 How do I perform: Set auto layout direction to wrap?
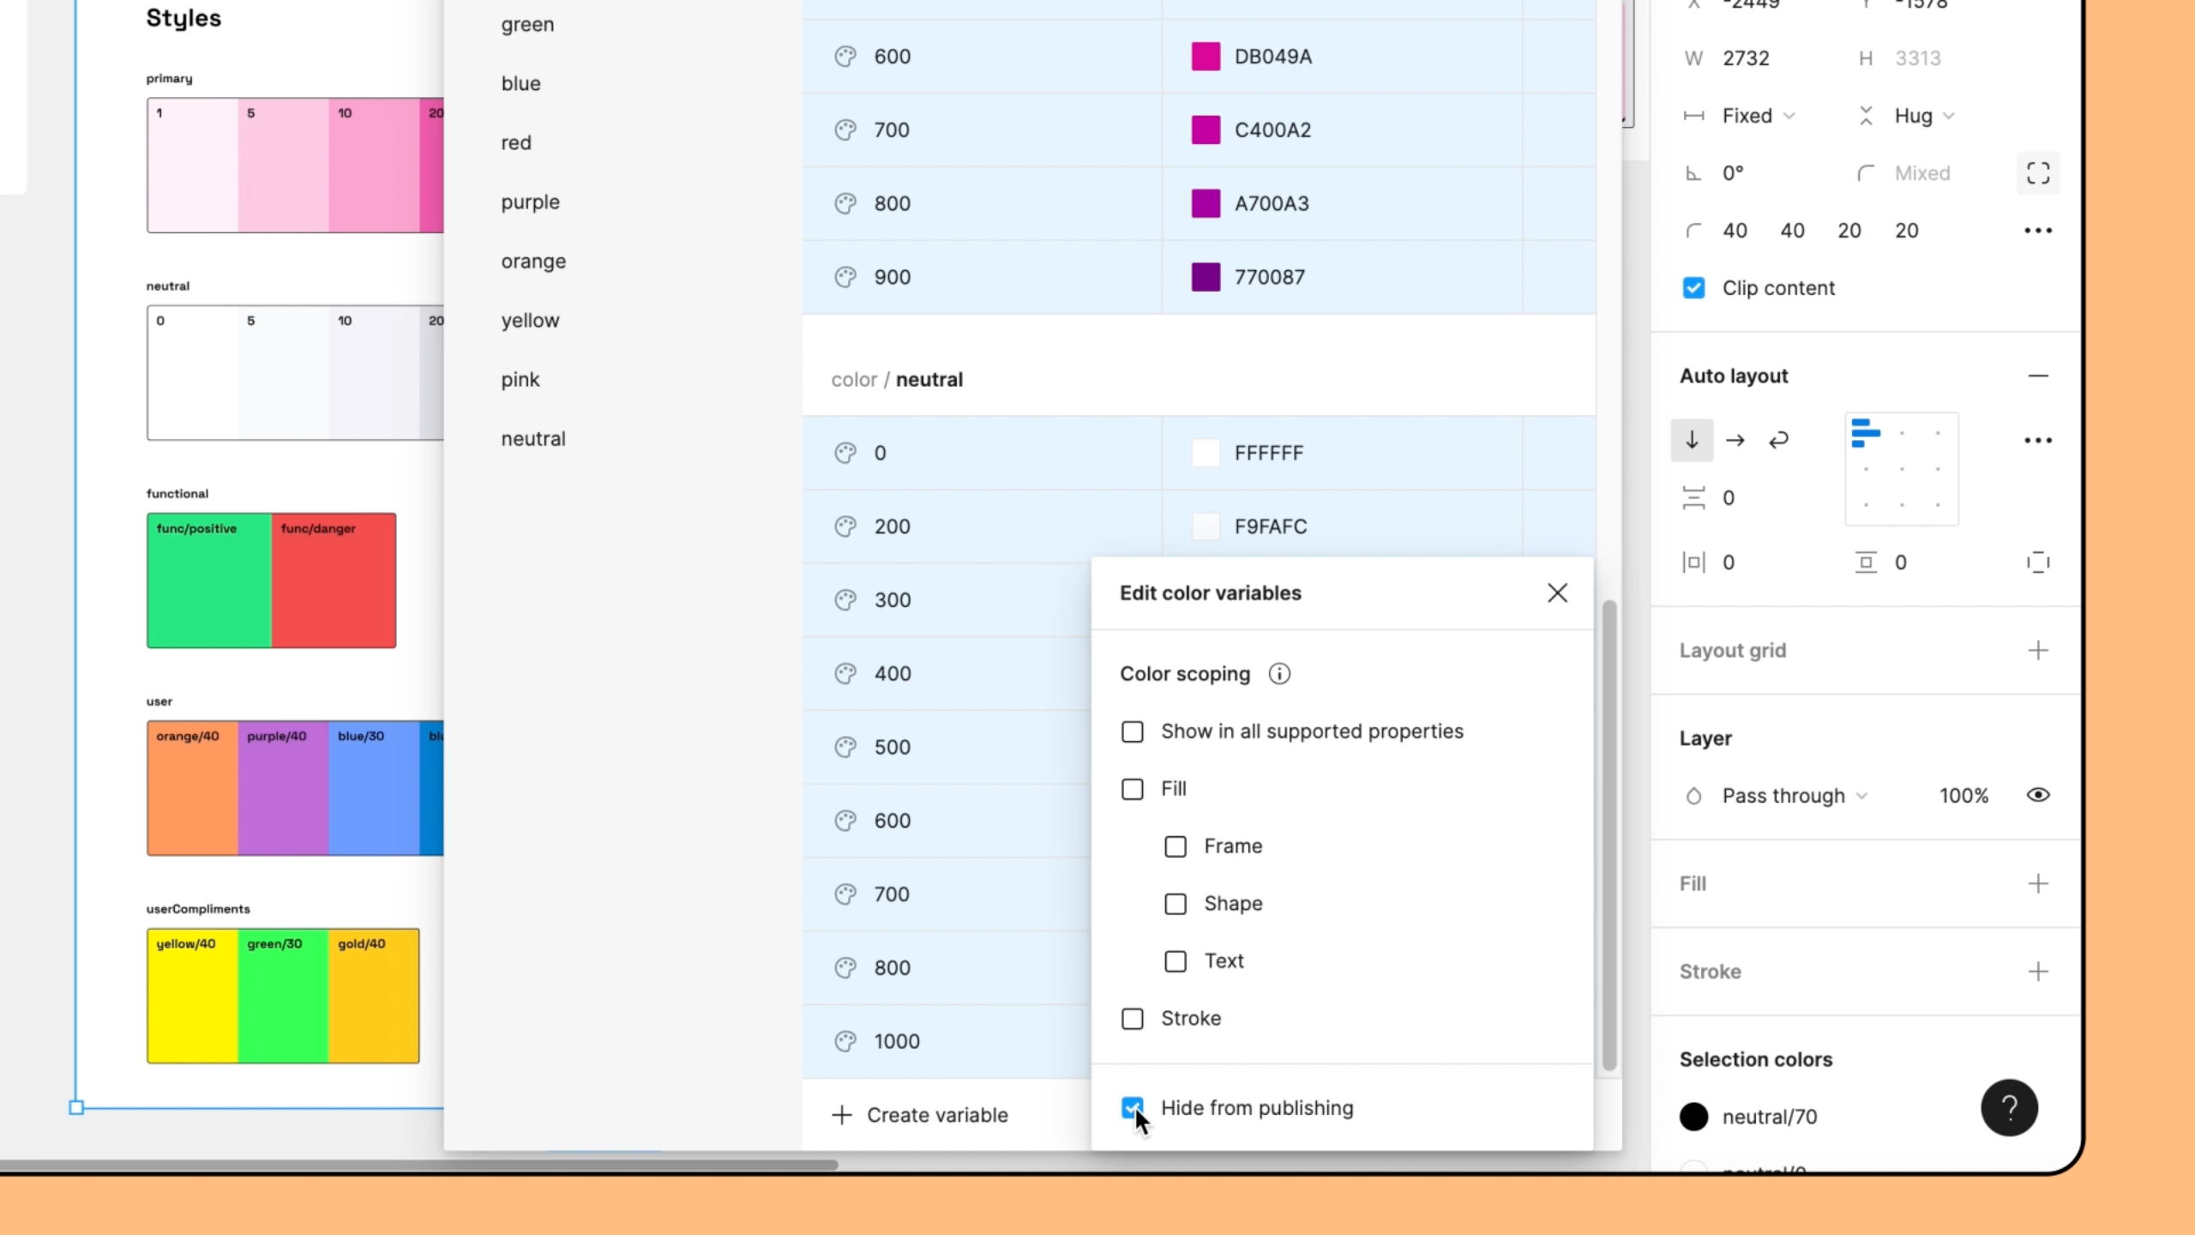[x=1779, y=440]
